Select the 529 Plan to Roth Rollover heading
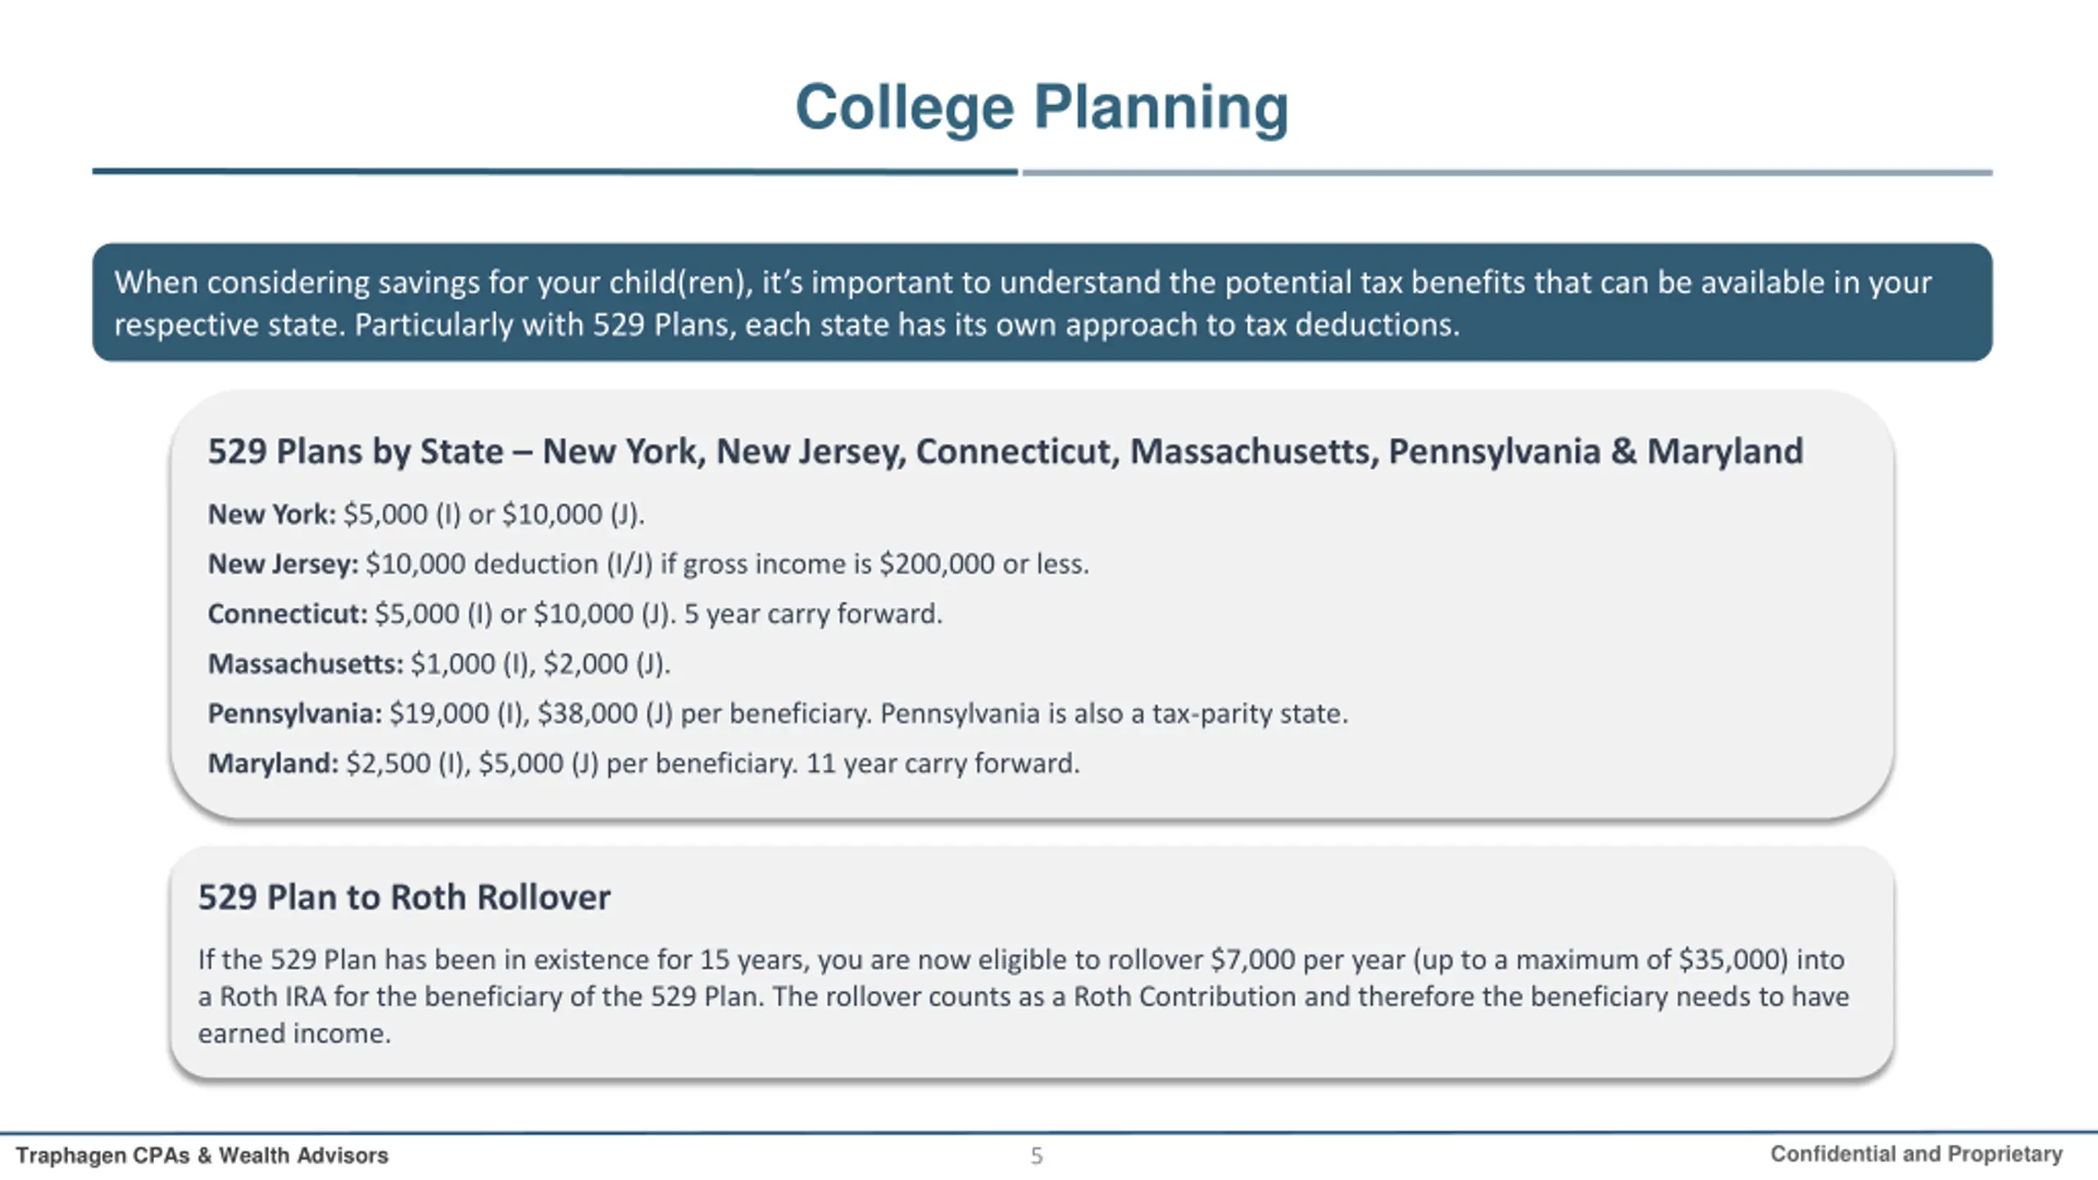The height and width of the screenshot is (1180, 2098). (404, 897)
